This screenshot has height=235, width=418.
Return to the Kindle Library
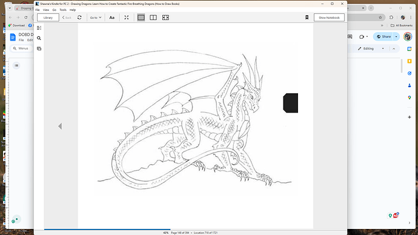pyautogui.click(x=48, y=18)
